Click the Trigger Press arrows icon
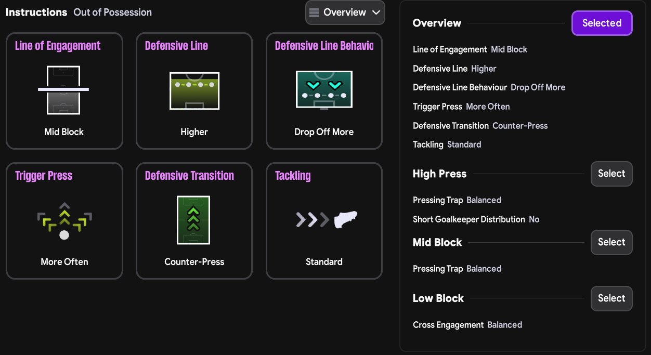This screenshot has height=355, width=651. coord(64,220)
